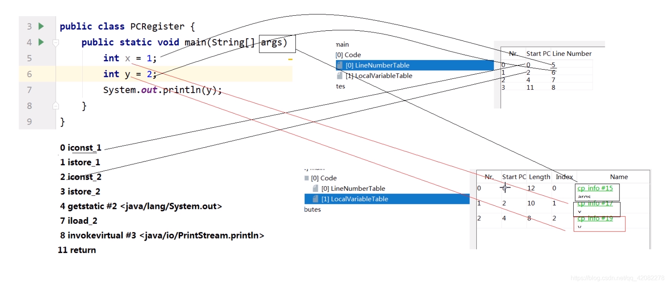Open the cp_info #19 link
The image size is (668, 285).
coord(595,218)
